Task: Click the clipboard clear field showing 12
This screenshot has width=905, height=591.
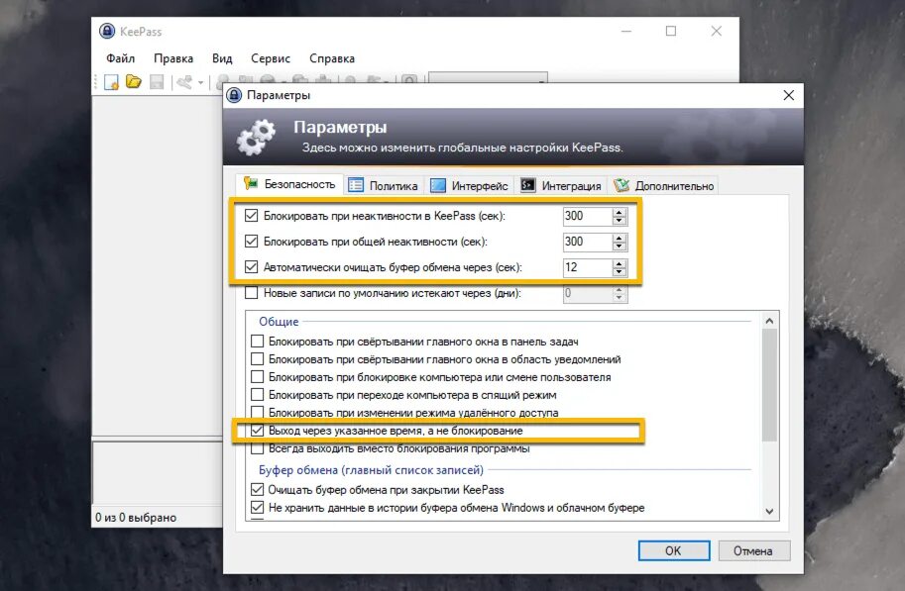Action: tap(588, 267)
